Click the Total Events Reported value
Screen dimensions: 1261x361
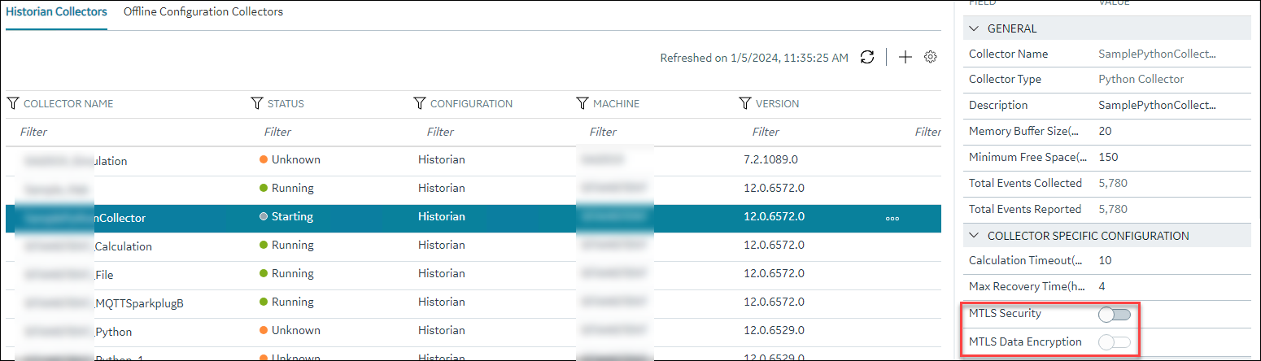pyautogui.click(x=1113, y=209)
